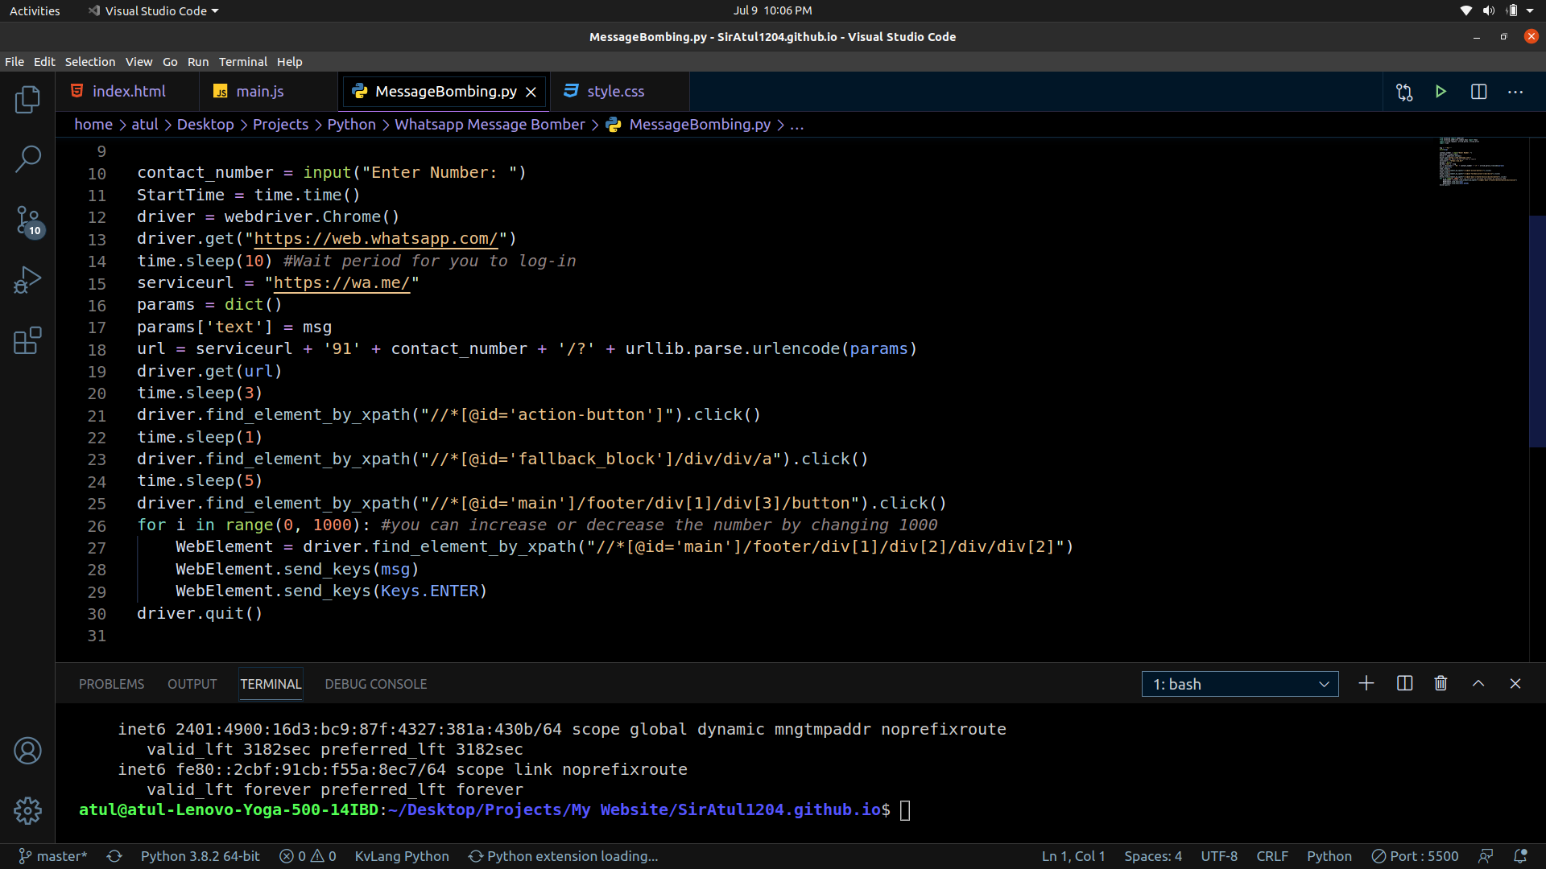
Task: Select the MessageBombing.py editor tab
Action: point(445,92)
